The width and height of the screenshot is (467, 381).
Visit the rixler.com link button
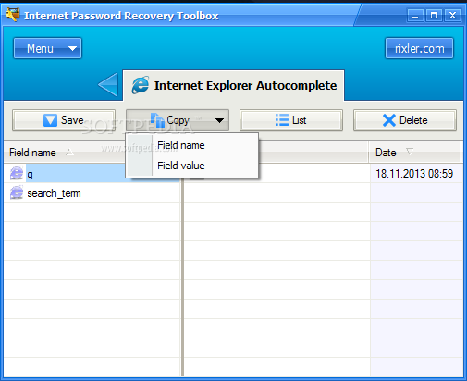[419, 48]
